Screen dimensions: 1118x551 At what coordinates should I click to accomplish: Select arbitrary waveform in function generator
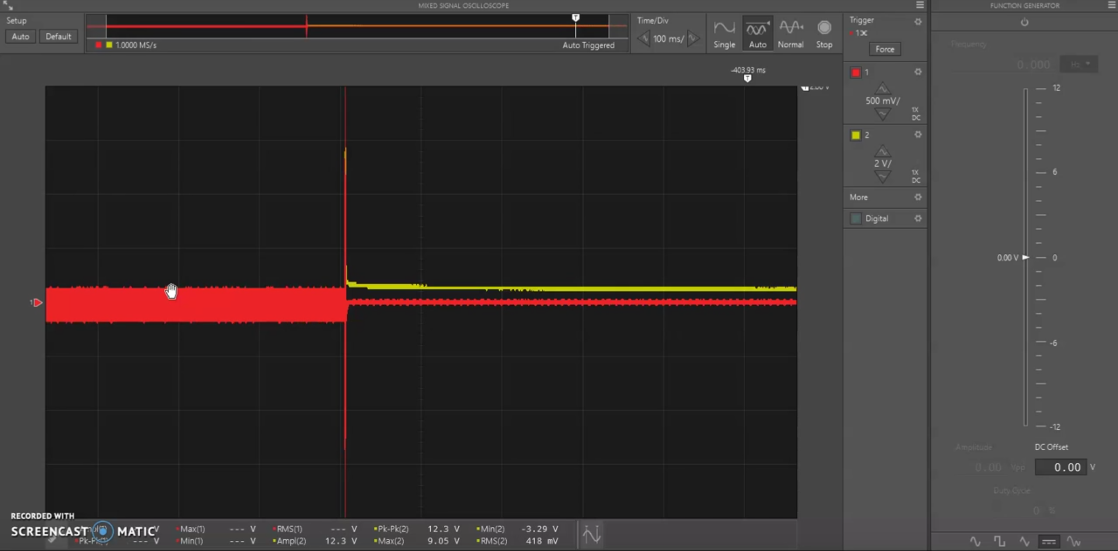click(x=1074, y=541)
